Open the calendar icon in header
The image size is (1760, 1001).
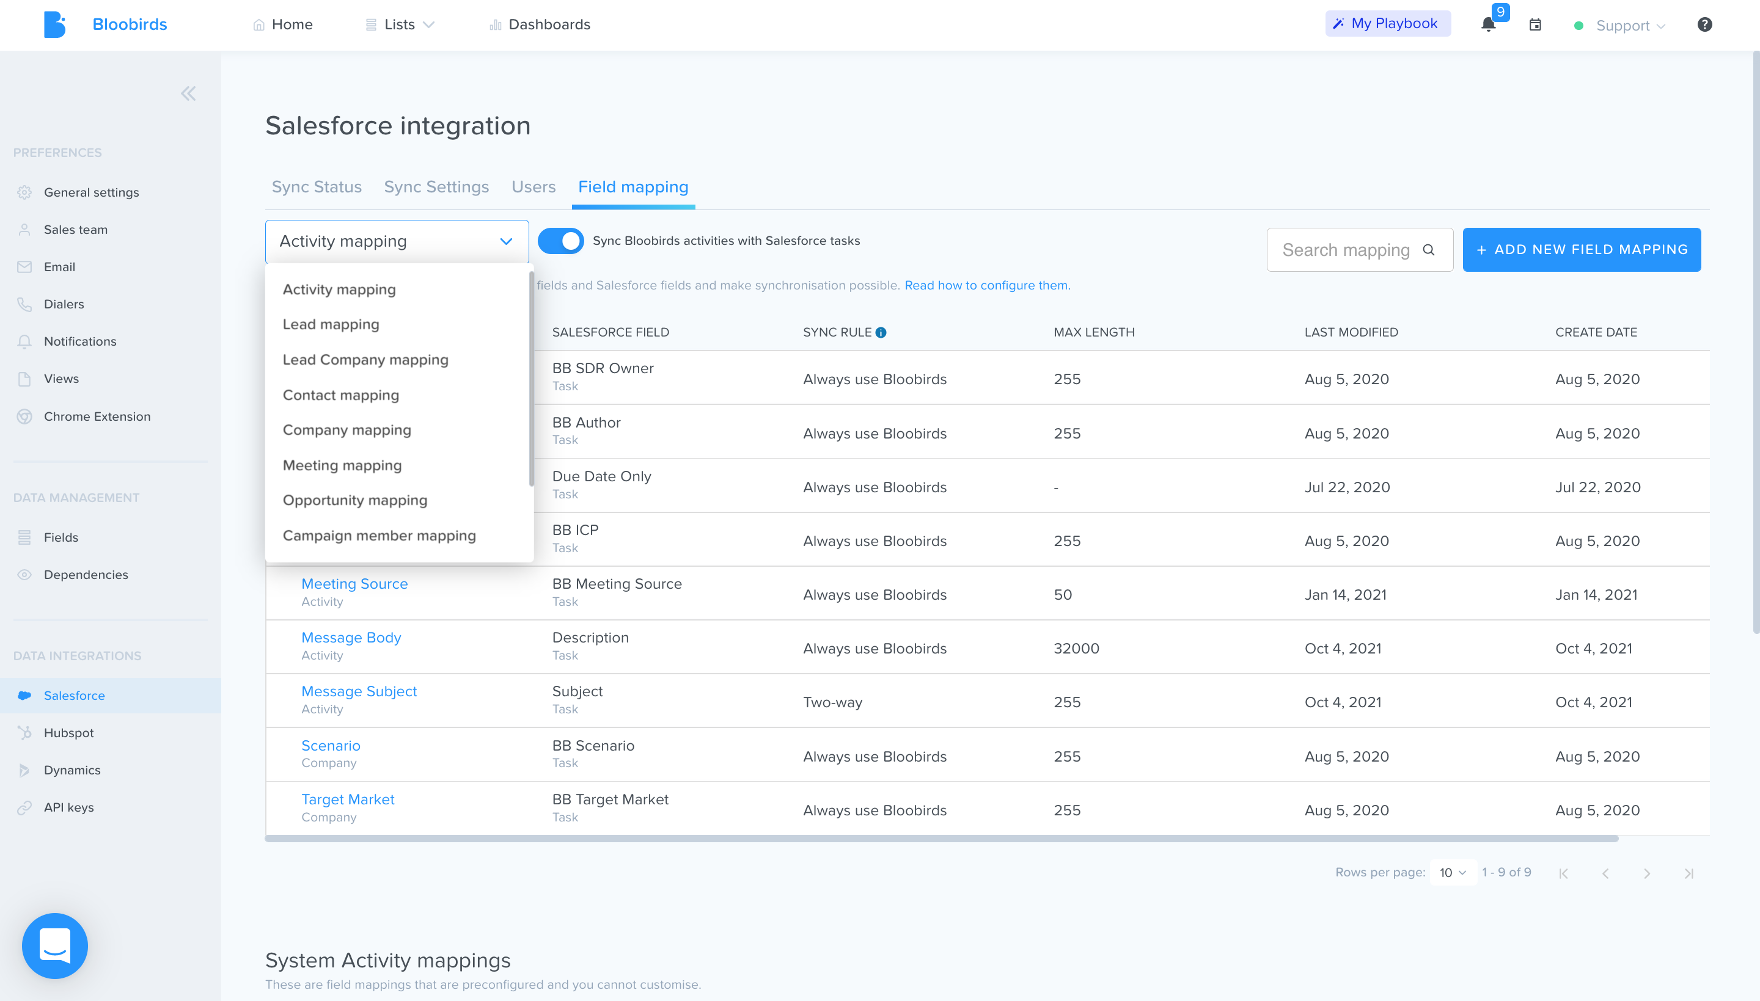pos(1535,25)
